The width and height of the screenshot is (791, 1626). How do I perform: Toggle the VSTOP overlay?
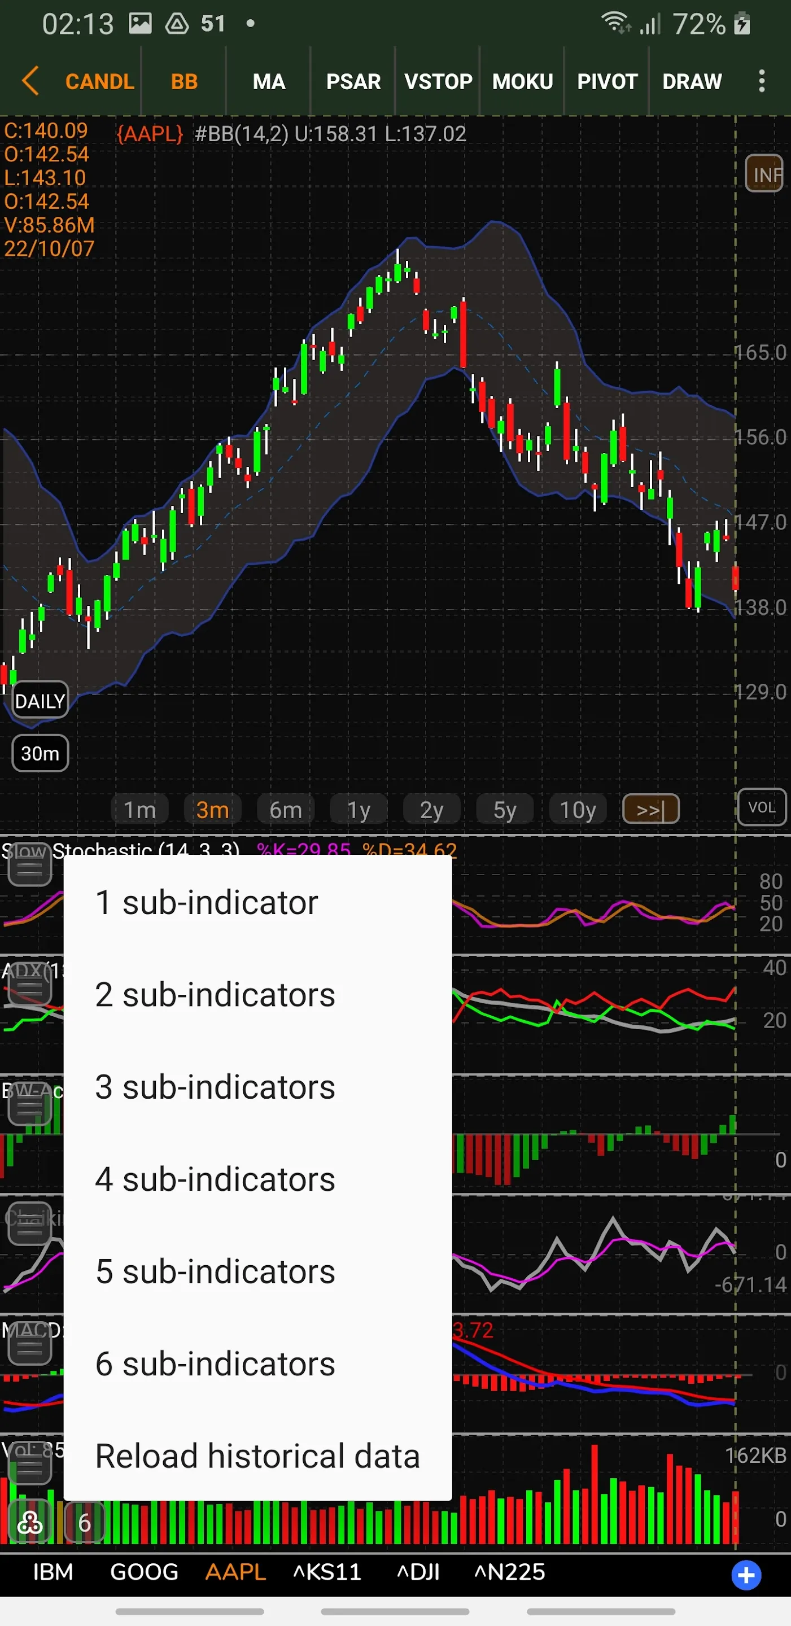pyautogui.click(x=438, y=81)
